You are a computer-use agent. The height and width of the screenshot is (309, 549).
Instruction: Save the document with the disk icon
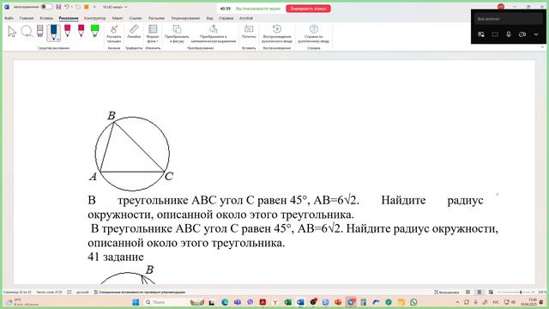click(x=58, y=7)
